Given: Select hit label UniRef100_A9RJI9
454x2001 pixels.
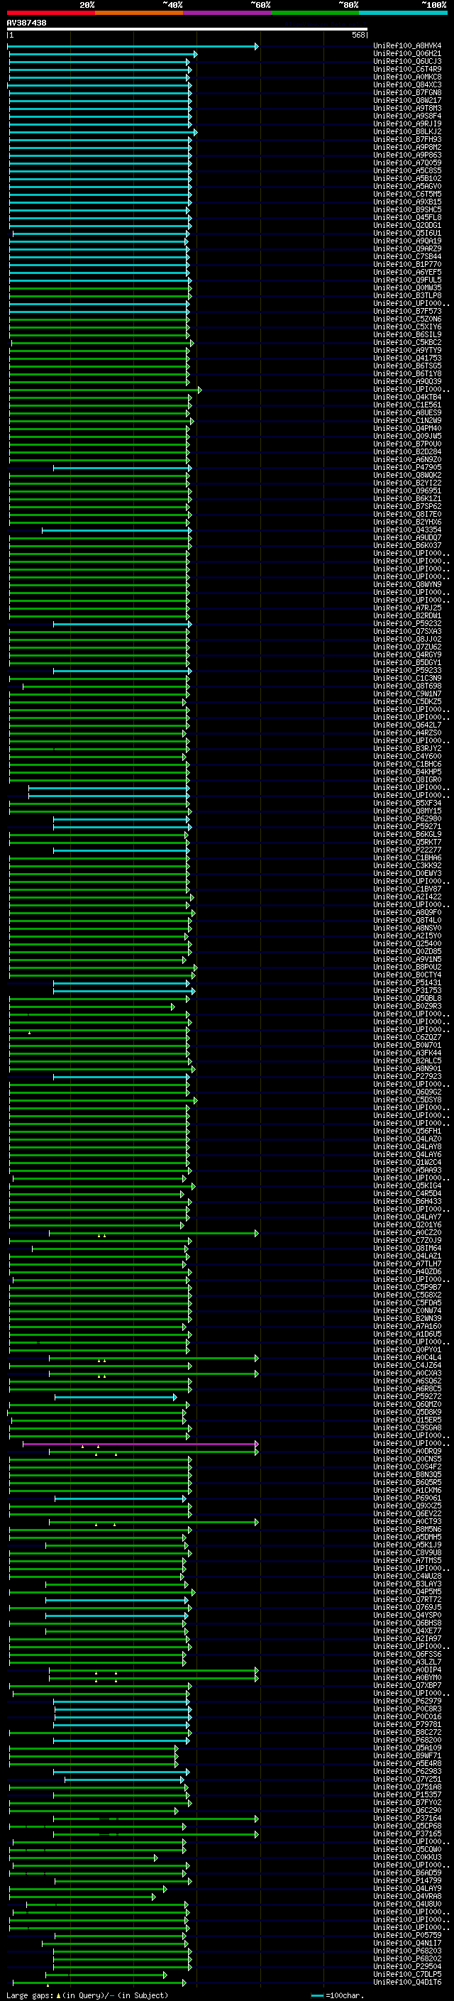Looking at the screenshot, I should point(407,124).
